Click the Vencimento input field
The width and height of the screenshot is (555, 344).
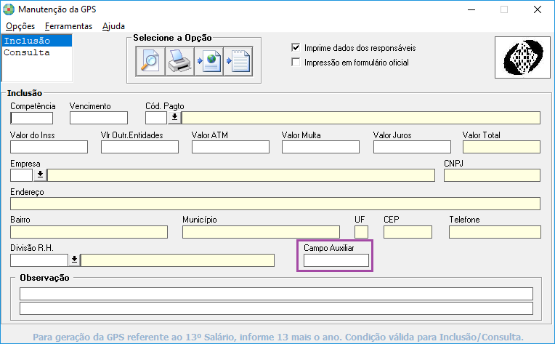pyautogui.click(x=99, y=118)
